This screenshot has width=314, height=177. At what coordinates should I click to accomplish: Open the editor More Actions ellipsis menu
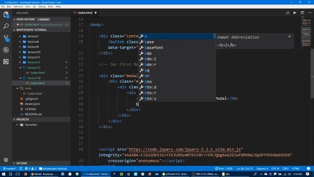310,13
